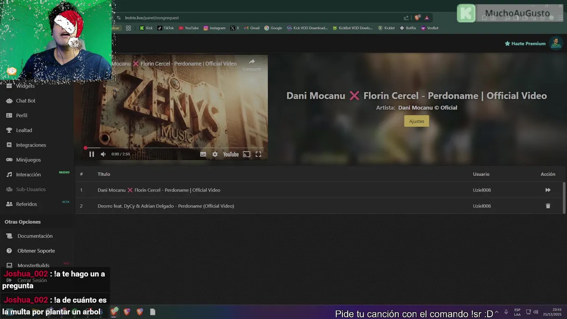Click Uziel008 in the Deorro row
This screenshot has width=567, height=319.
(482, 206)
